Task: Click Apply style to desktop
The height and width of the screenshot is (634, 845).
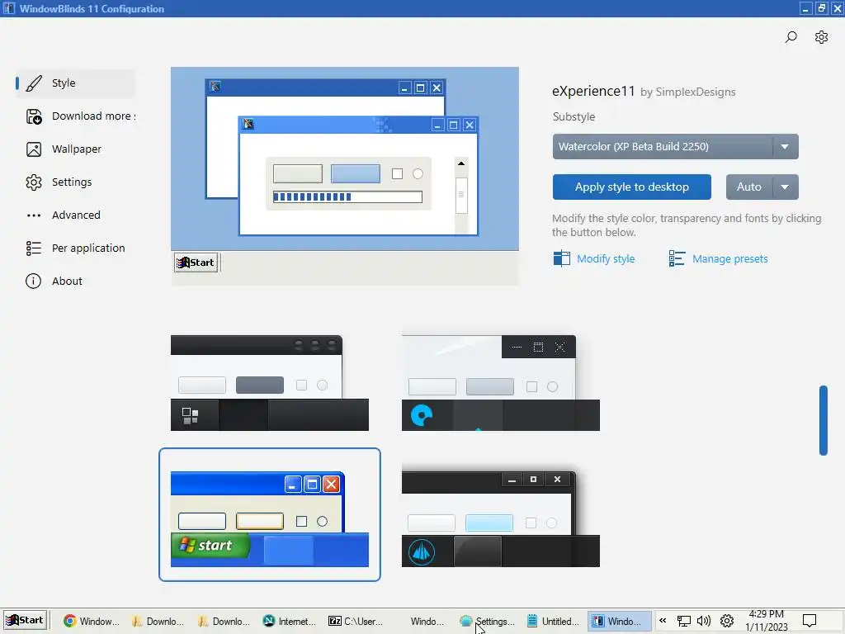Action: (x=631, y=187)
